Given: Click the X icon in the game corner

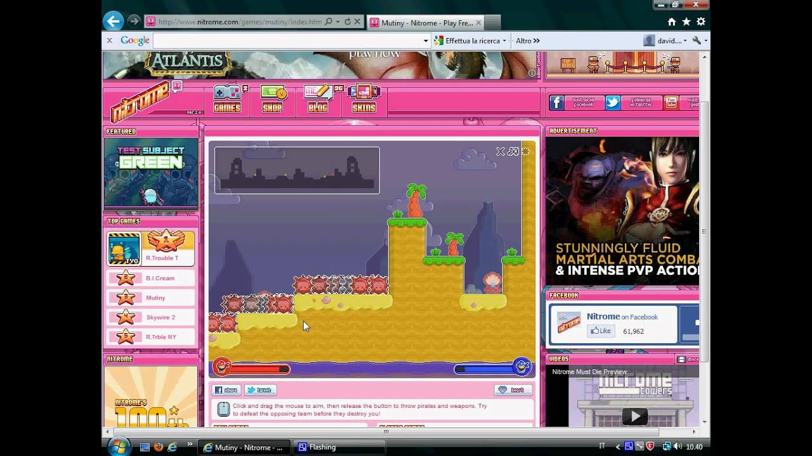Looking at the screenshot, I should tap(501, 151).
